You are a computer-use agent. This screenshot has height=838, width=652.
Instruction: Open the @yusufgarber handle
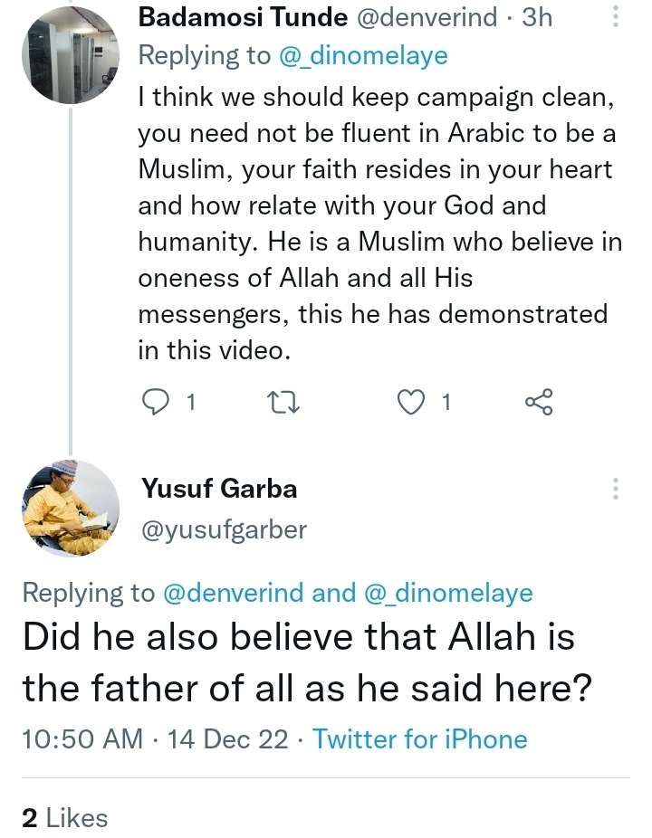point(224,529)
